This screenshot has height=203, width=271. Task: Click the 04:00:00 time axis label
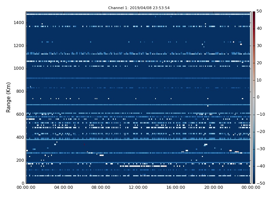(x=63, y=187)
